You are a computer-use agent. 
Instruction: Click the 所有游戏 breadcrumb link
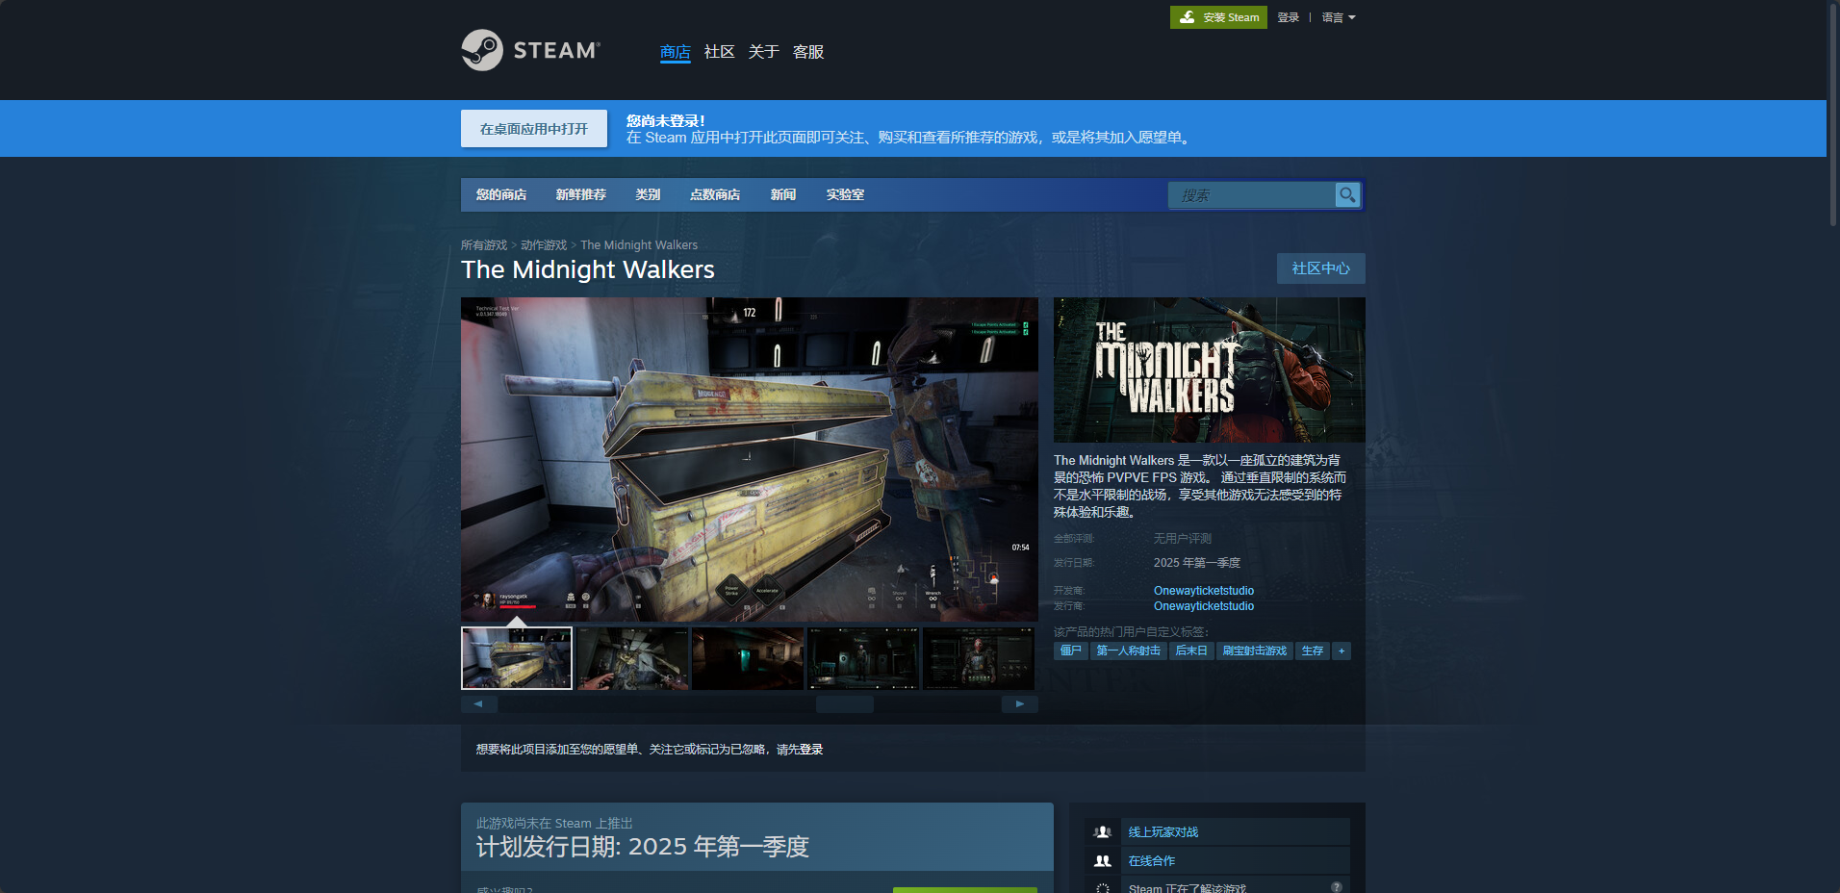tap(484, 245)
